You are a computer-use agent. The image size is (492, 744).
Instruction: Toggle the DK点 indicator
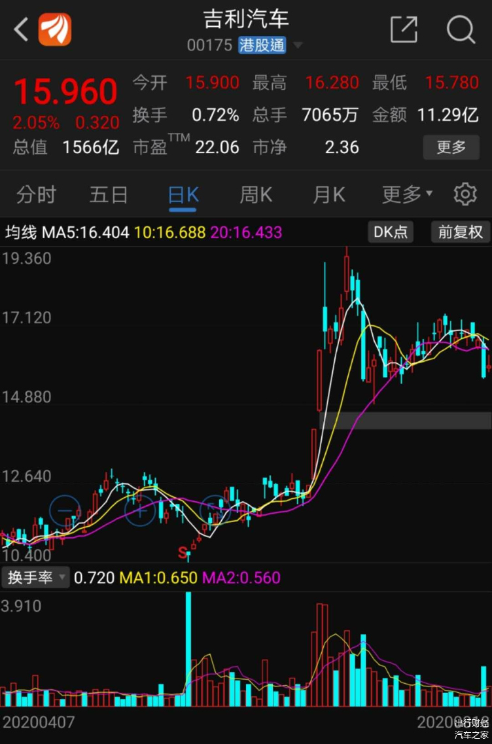(x=390, y=232)
